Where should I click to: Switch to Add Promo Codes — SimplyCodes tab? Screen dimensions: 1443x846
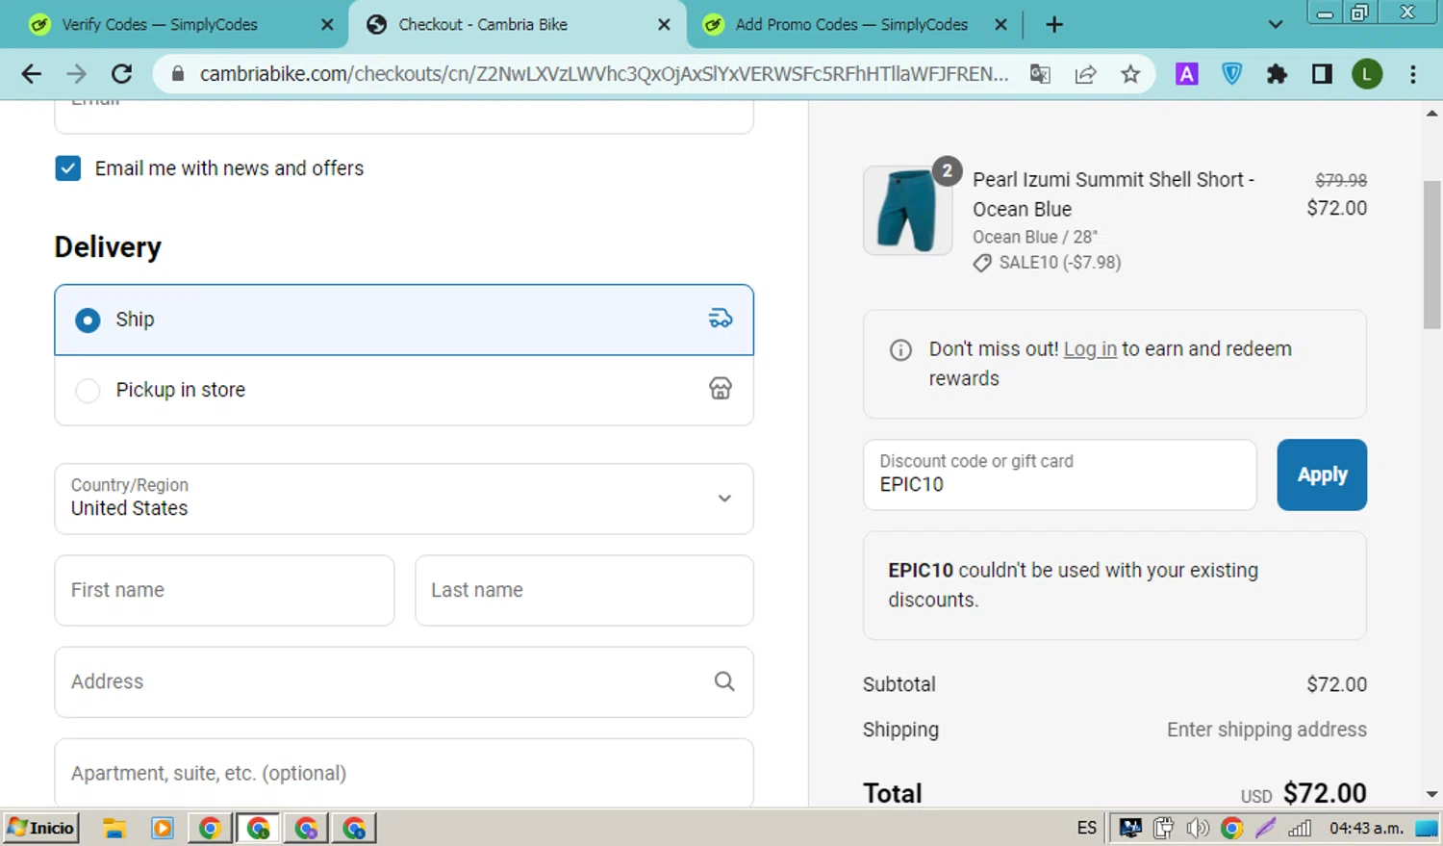pyautogui.click(x=851, y=24)
